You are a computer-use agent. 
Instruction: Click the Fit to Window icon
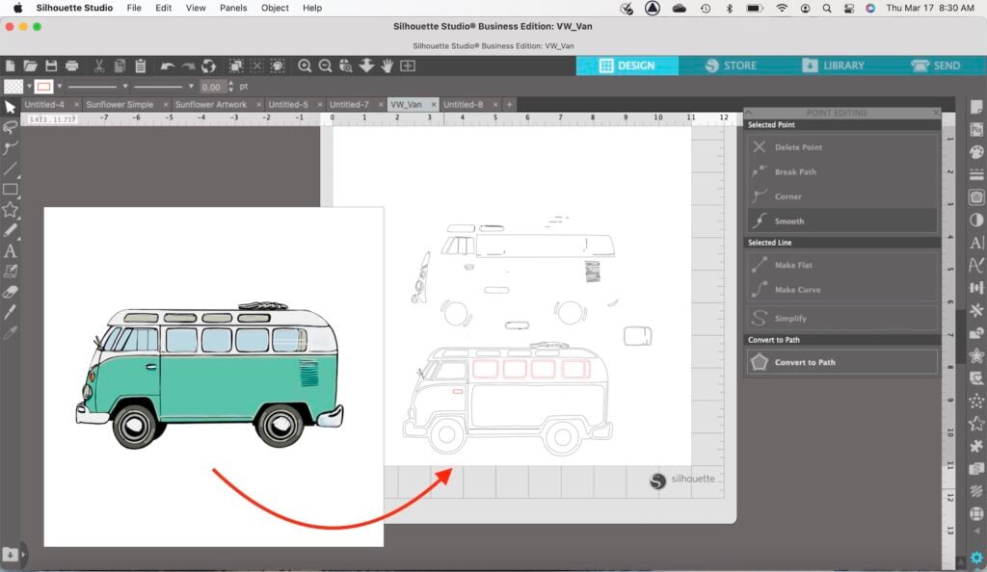(408, 65)
